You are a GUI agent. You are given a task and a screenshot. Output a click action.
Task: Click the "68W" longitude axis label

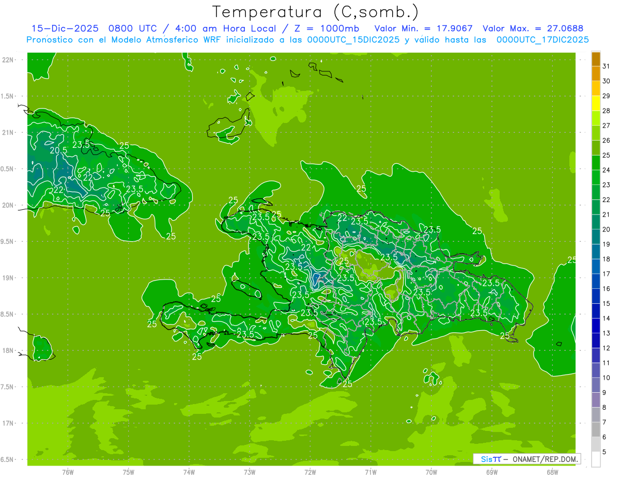tap(552, 472)
